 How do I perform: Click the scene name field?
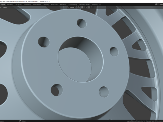161,4
